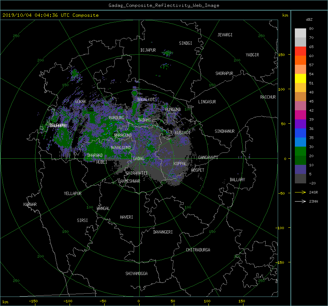The image size is (328, 306).
Task: Click the title Gadag_Composite_Reflectivity_Web_Image
Action: pyautogui.click(x=164, y=5)
